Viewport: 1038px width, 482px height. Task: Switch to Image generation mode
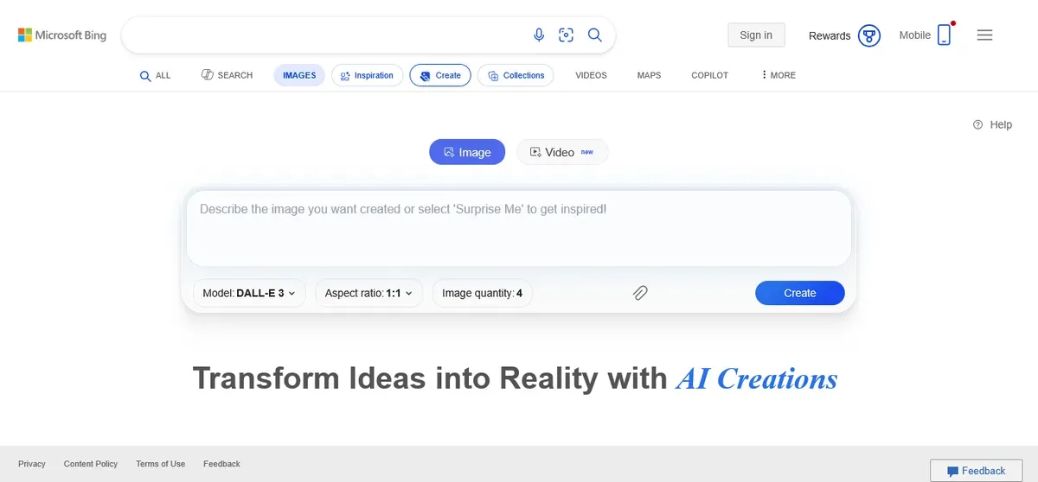(467, 152)
